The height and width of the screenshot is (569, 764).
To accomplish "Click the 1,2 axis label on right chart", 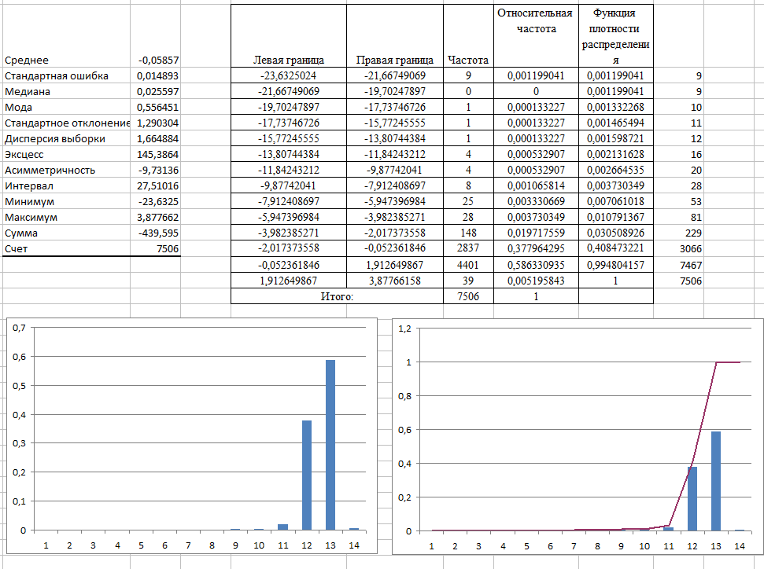I will pos(404,329).
